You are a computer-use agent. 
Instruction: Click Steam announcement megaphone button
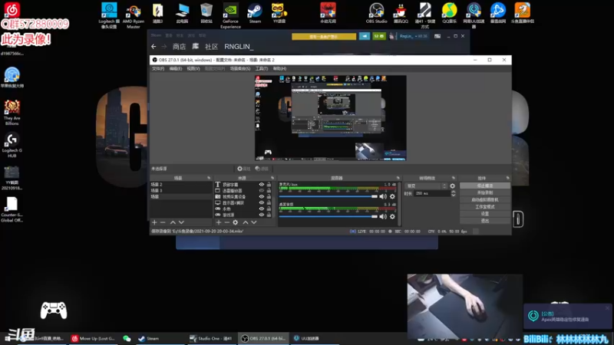364,36
